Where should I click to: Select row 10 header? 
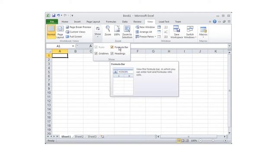coord(49,93)
